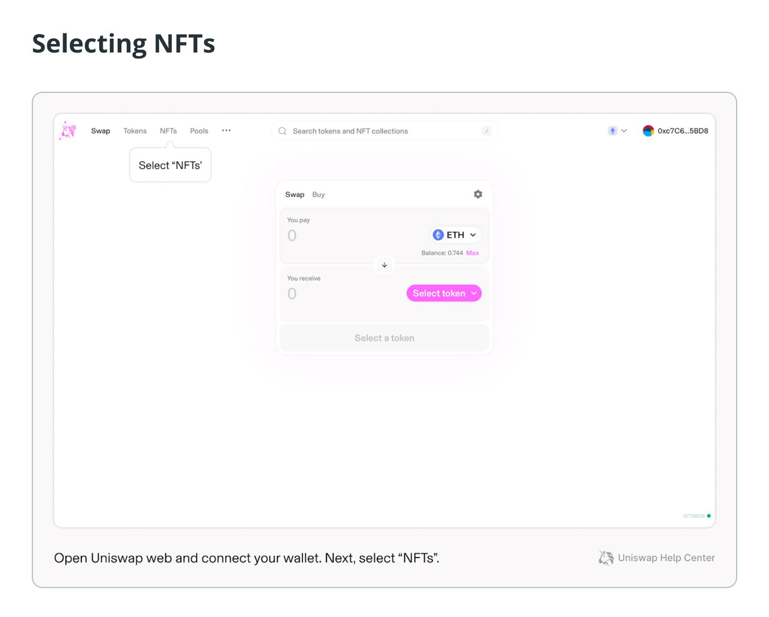Click the ETH token logo
The width and height of the screenshot is (769, 617).
[438, 234]
